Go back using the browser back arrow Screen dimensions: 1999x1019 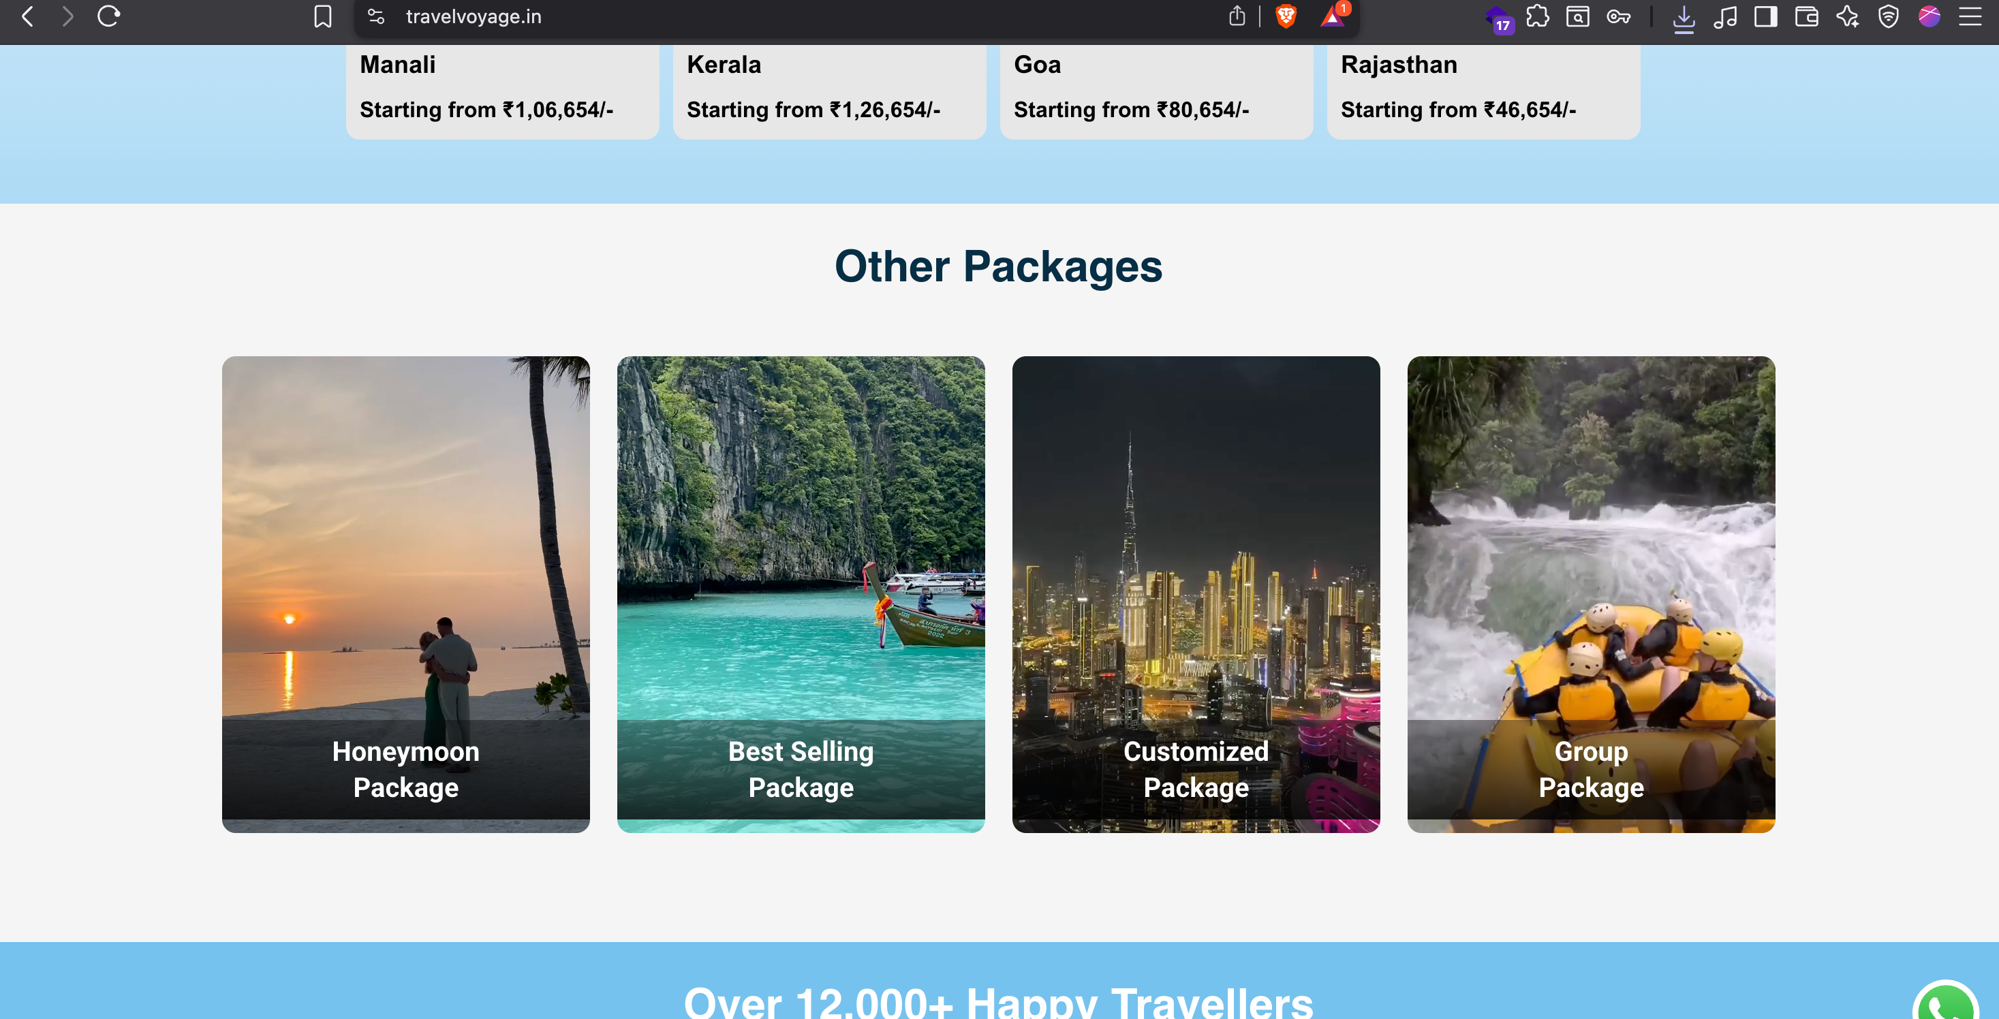(x=27, y=16)
